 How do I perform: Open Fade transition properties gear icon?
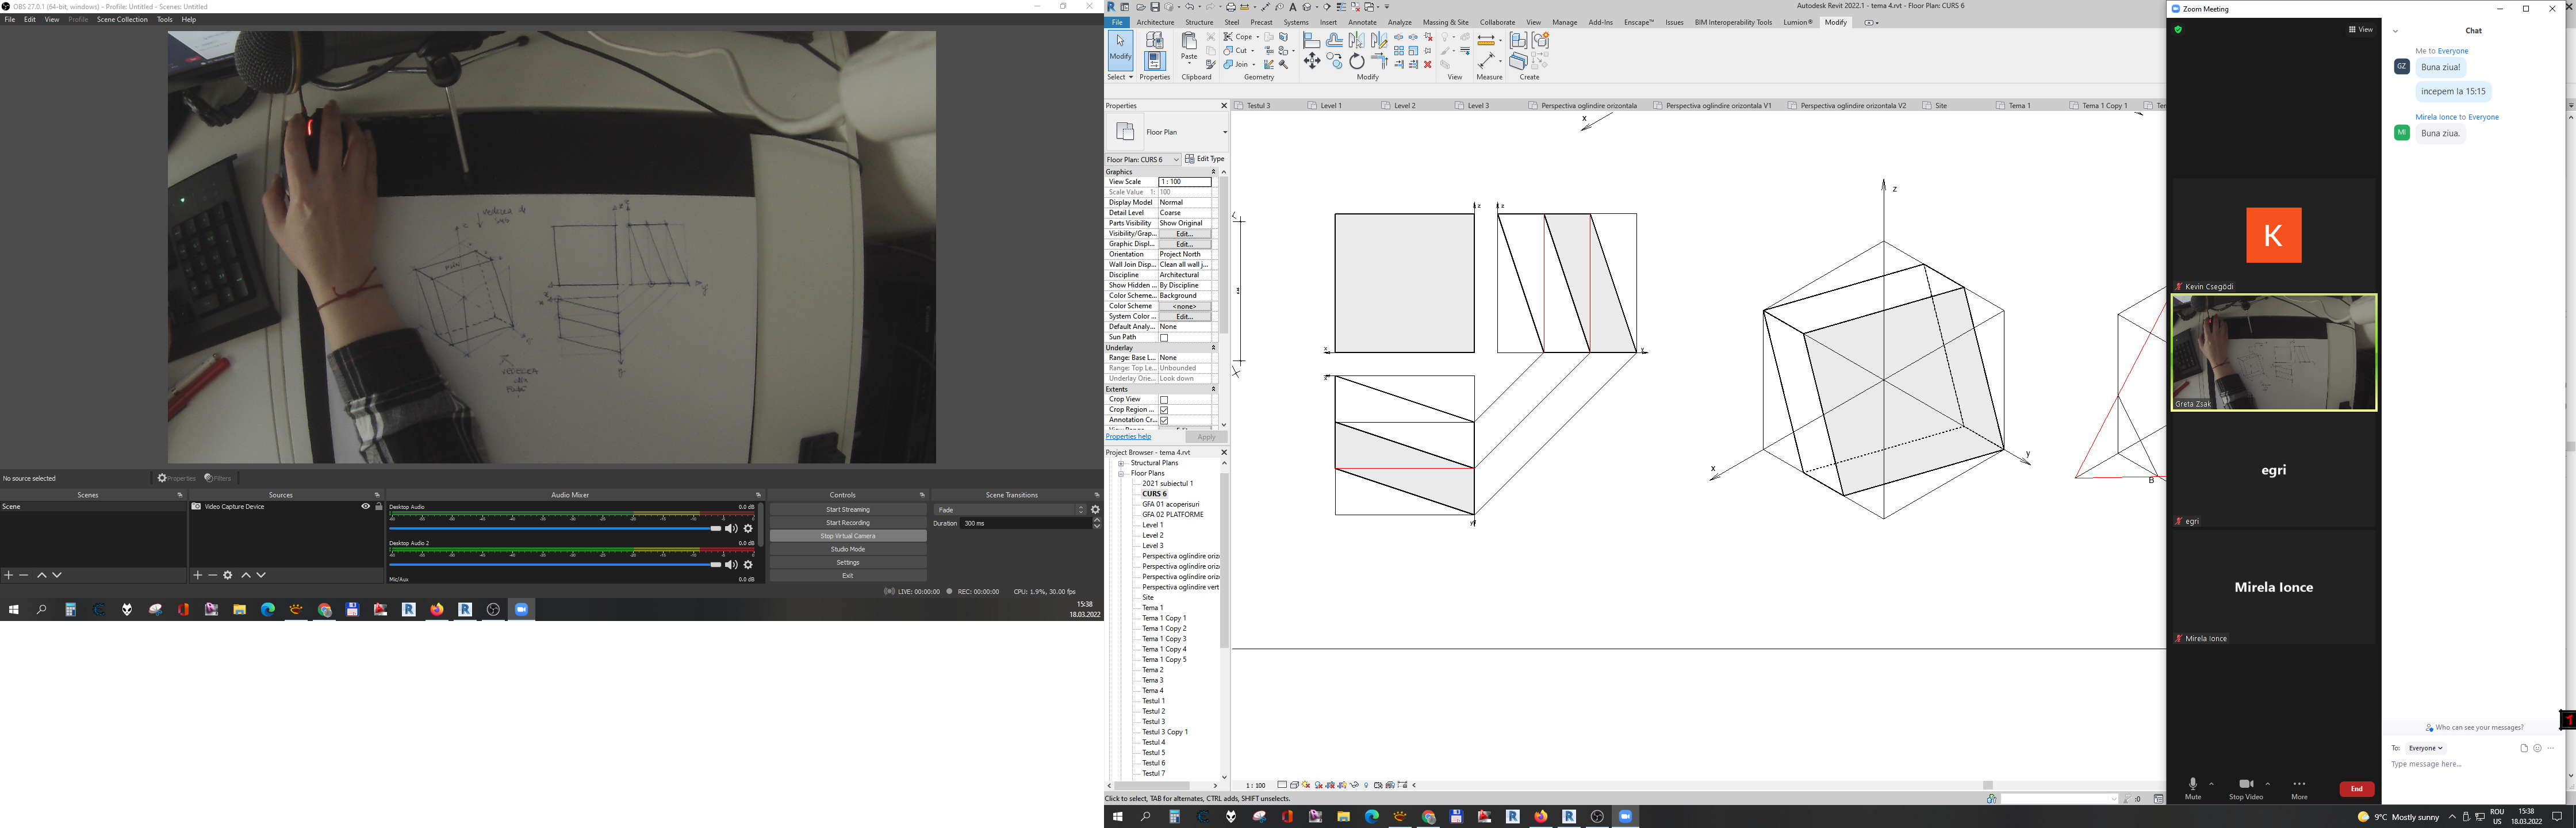click(x=1096, y=510)
